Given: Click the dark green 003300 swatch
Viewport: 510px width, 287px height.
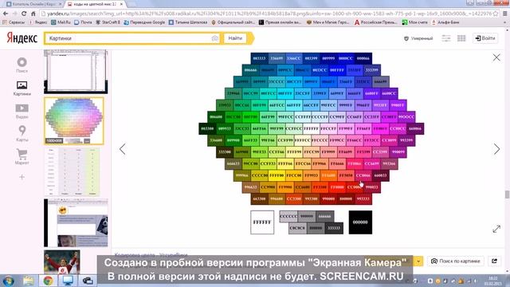Looking at the screenshot, I should pyautogui.click(x=207, y=128).
